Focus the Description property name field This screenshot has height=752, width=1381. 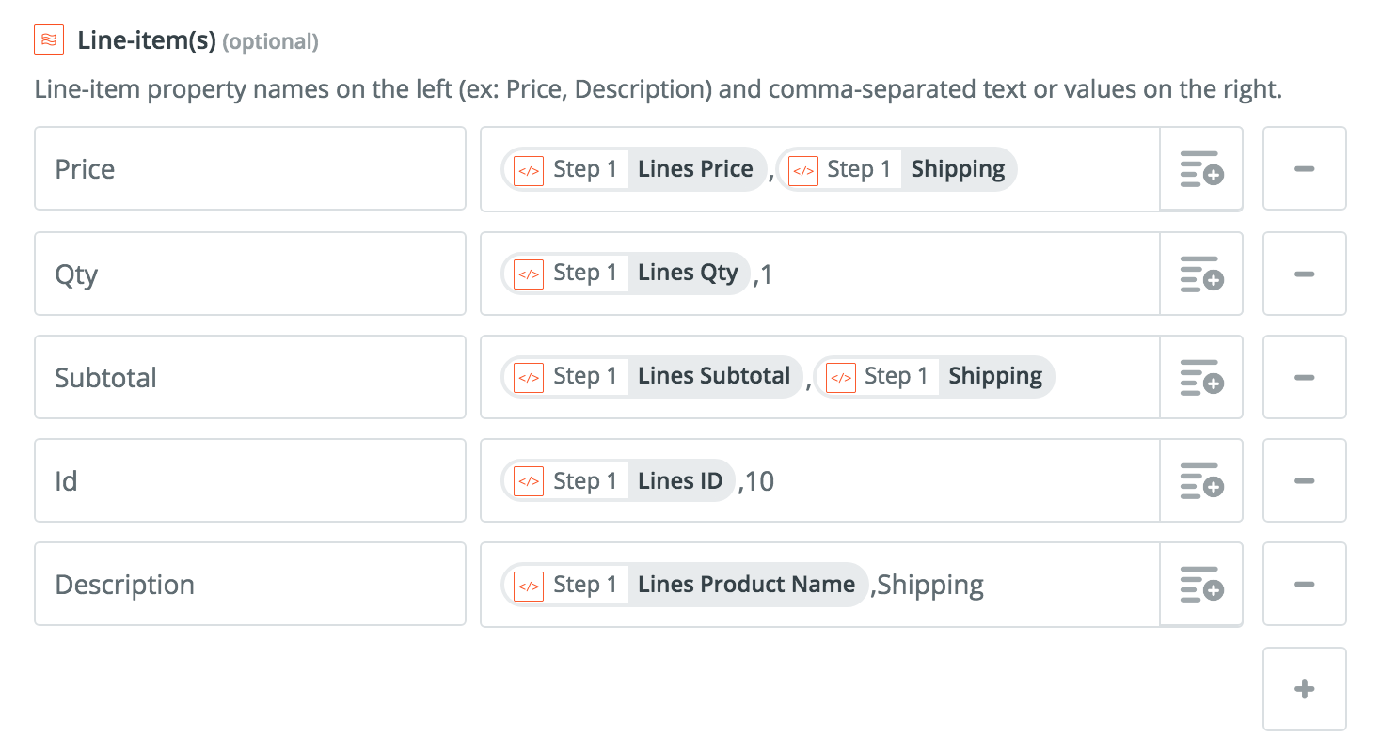[x=249, y=584]
